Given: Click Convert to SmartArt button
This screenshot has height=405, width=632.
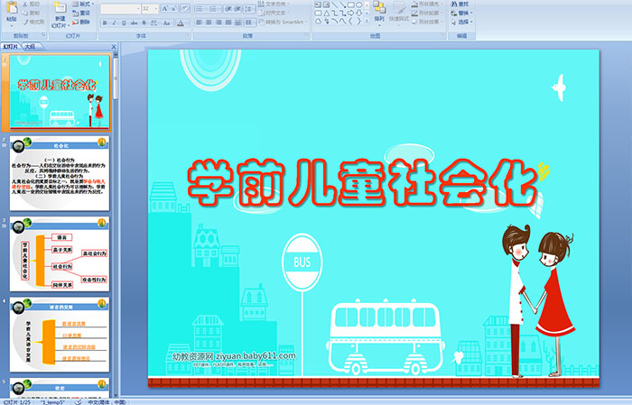Looking at the screenshot, I should [283, 22].
